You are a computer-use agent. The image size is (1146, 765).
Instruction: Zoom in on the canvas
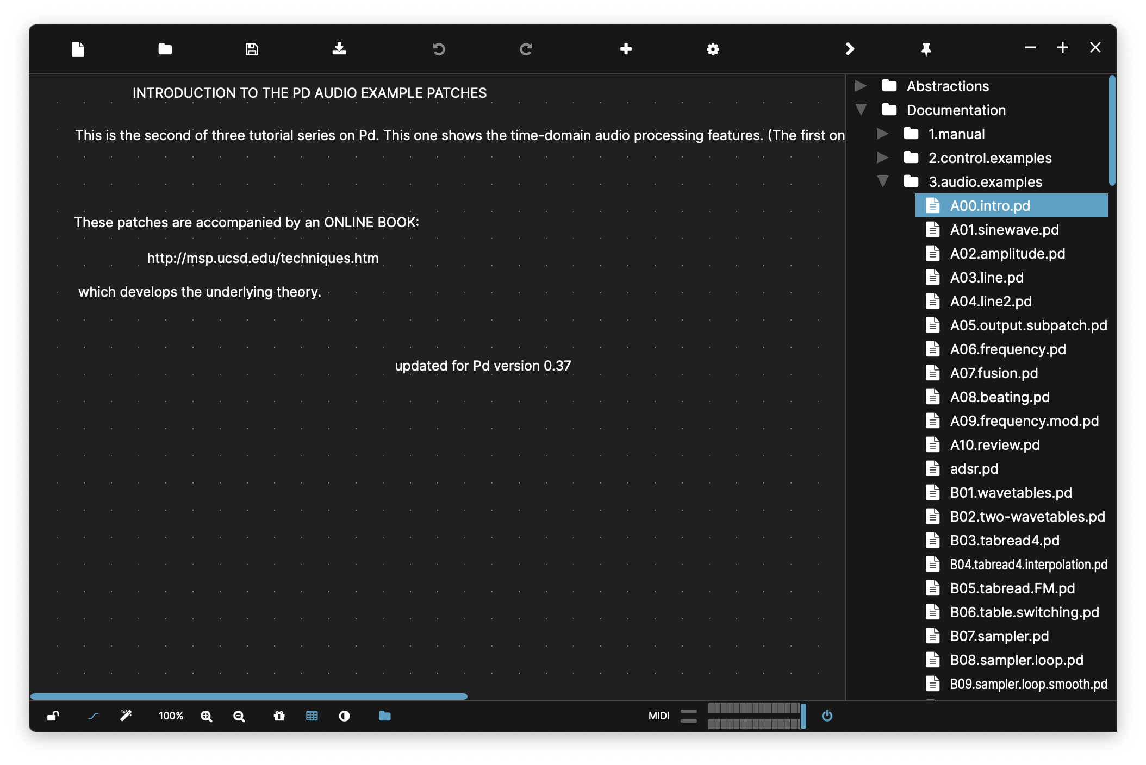pos(206,716)
